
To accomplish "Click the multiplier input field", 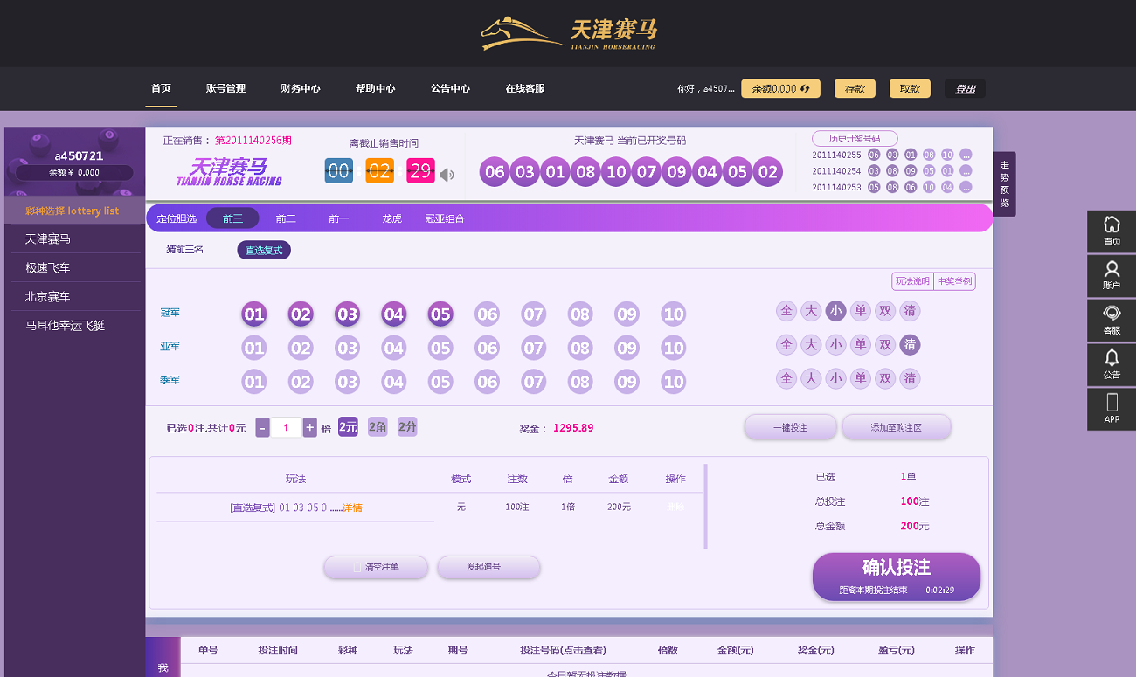I will pyautogui.click(x=286, y=428).
